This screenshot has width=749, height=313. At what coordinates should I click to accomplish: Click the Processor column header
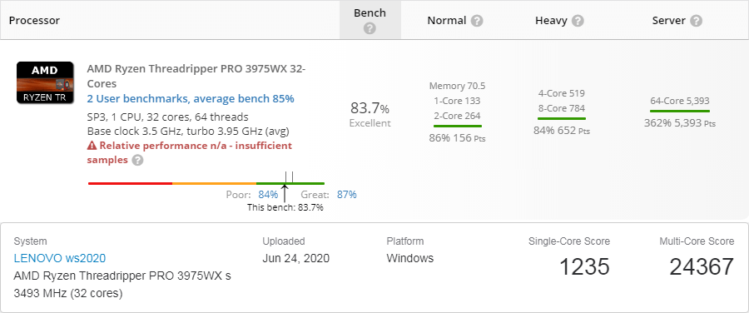point(34,21)
